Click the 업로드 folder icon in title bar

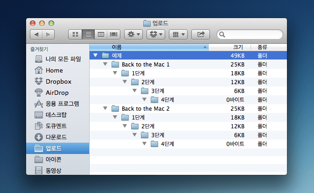click(147, 23)
